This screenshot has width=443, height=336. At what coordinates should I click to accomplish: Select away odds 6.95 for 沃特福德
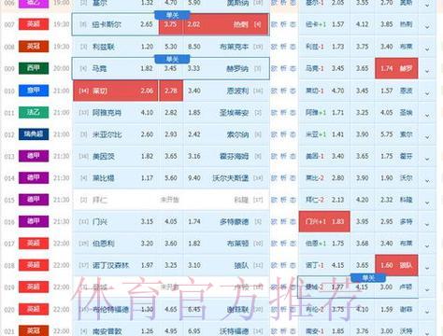pos(194,331)
